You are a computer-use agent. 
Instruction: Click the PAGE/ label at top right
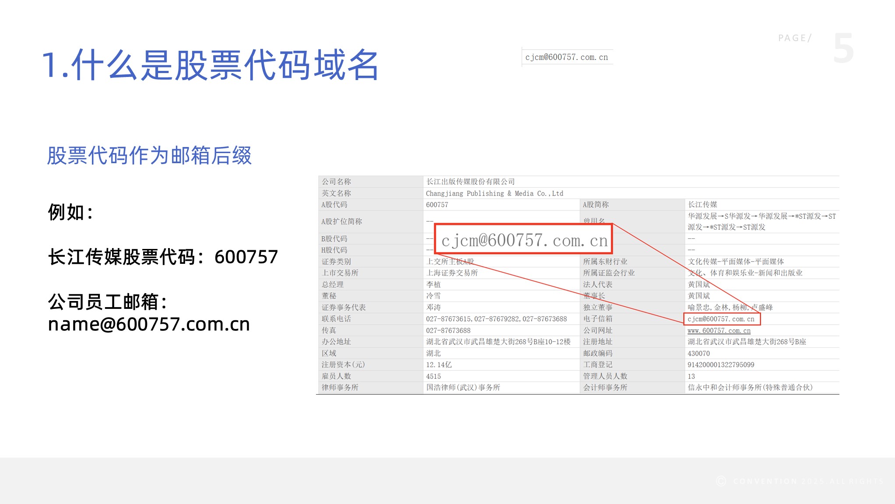point(795,38)
